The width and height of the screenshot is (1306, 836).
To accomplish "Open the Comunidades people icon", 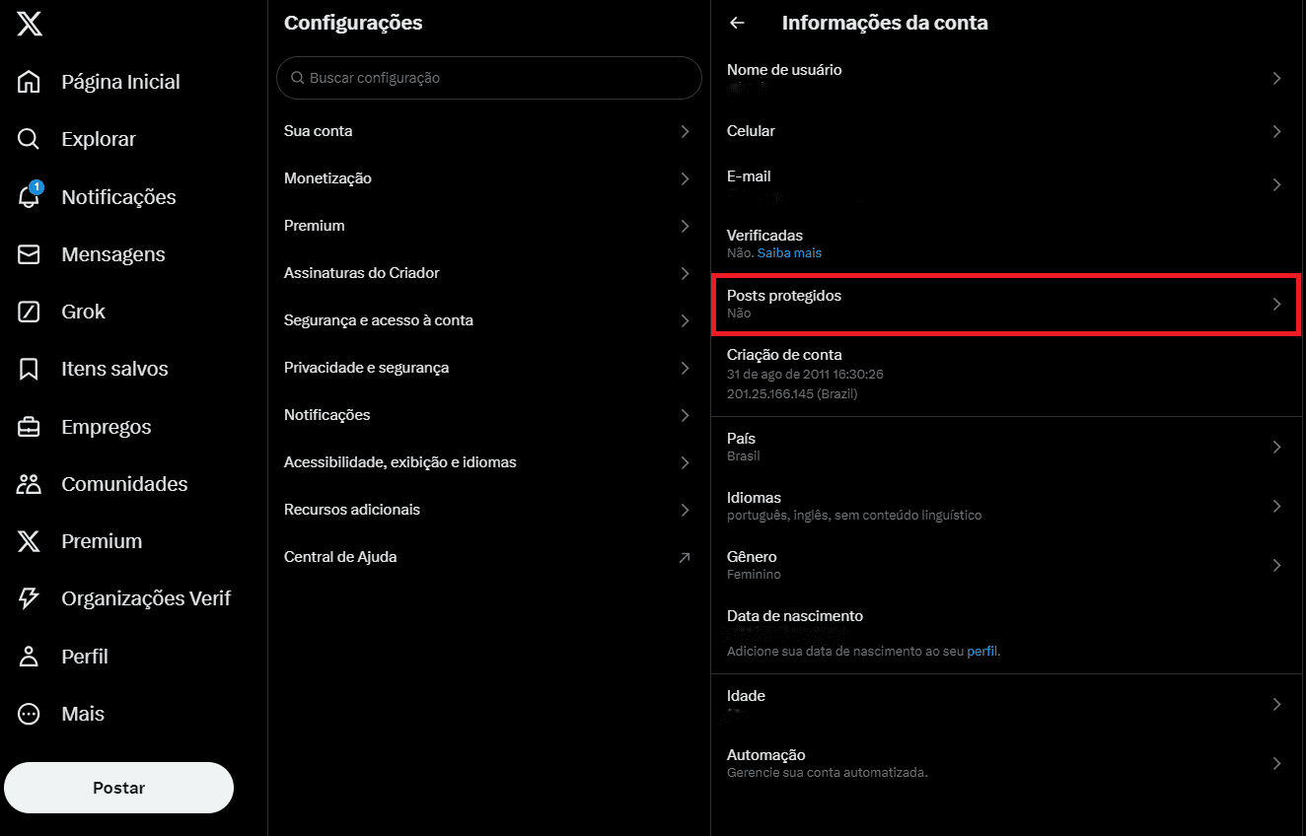I will [x=30, y=484].
